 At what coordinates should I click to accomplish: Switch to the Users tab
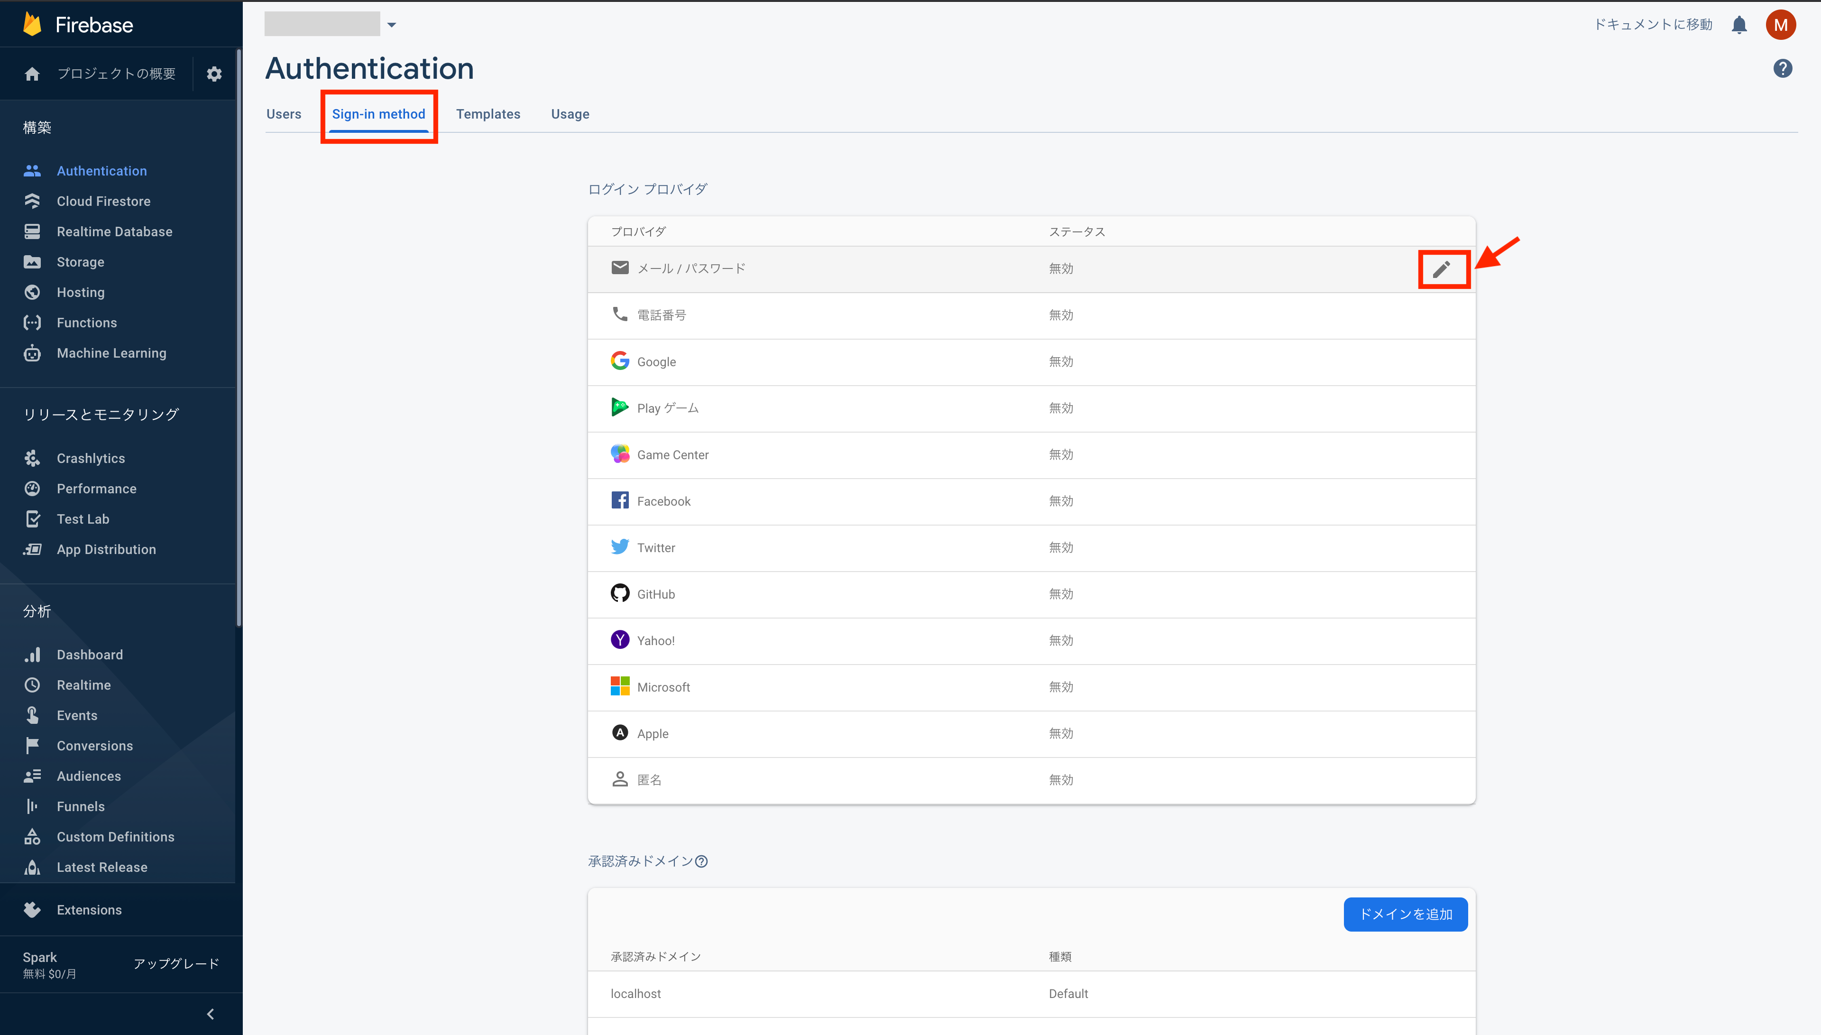click(x=284, y=114)
